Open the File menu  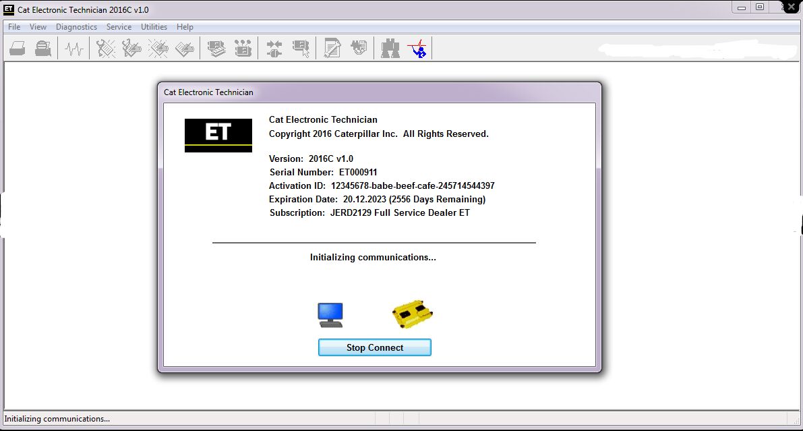[x=14, y=27]
